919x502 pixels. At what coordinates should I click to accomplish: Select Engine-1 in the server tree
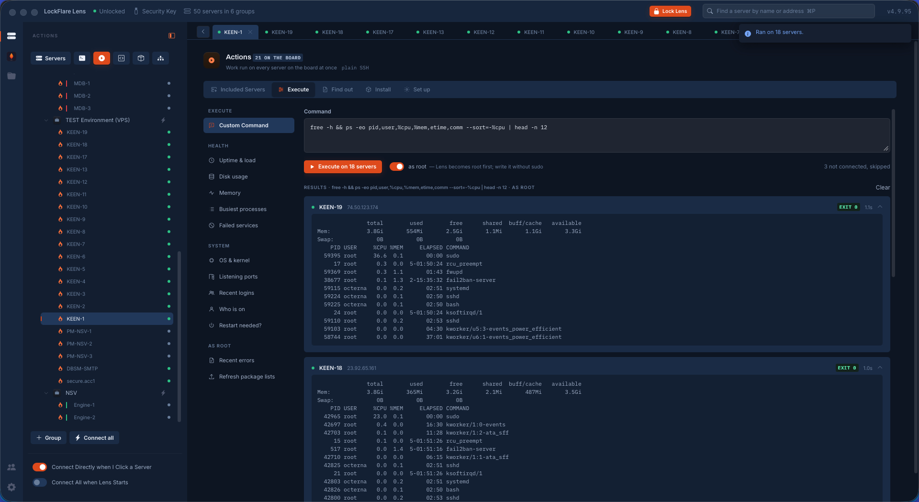point(107,405)
